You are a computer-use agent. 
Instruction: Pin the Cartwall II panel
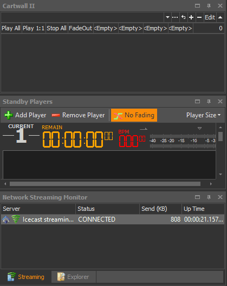tap(209, 6)
